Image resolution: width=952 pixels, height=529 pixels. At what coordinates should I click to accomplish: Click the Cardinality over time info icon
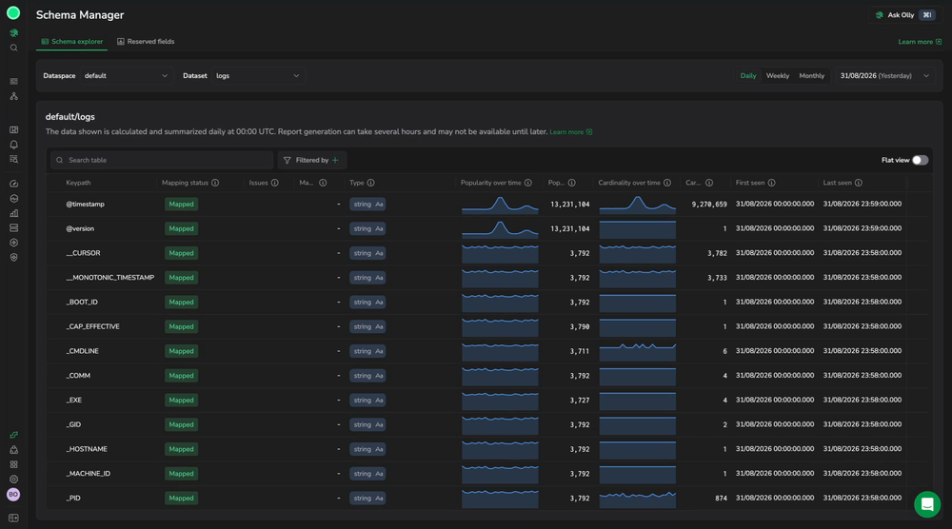pos(667,183)
